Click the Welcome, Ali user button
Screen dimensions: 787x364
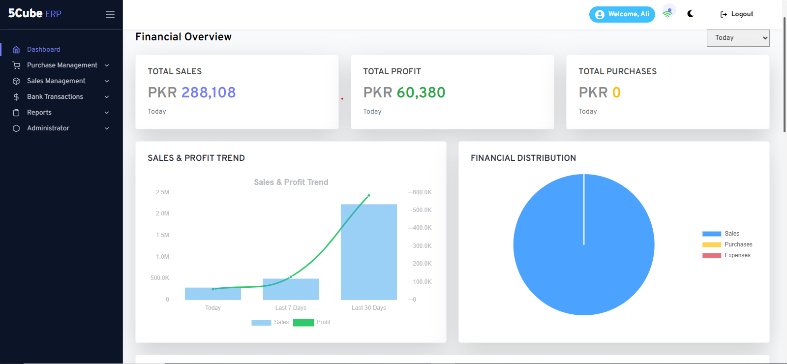[x=622, y=14]
